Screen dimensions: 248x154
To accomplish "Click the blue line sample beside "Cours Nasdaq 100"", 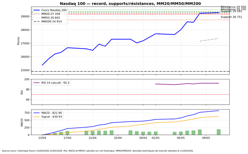I will [x=37, y=10].
